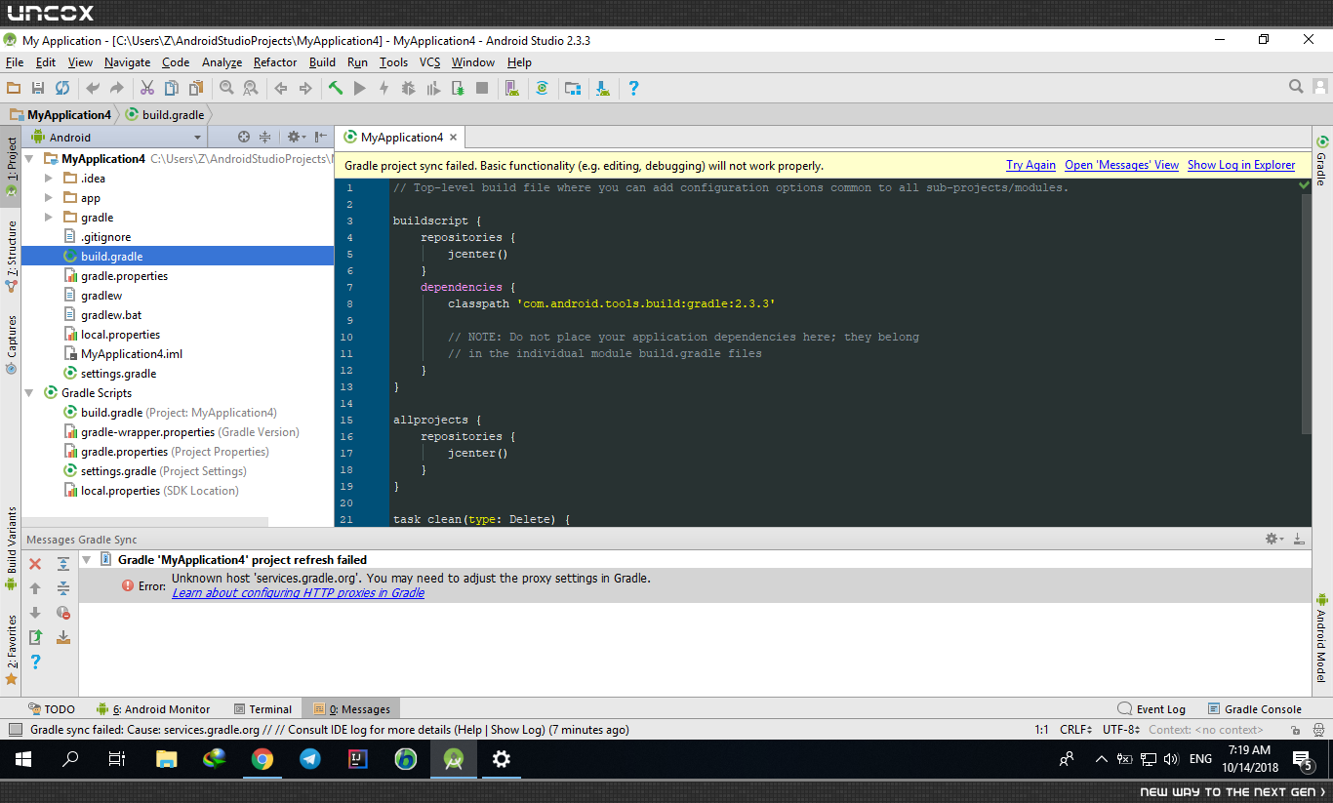
Task: Toggle the Hide Warnings filter icon
Action: (63, 613)
